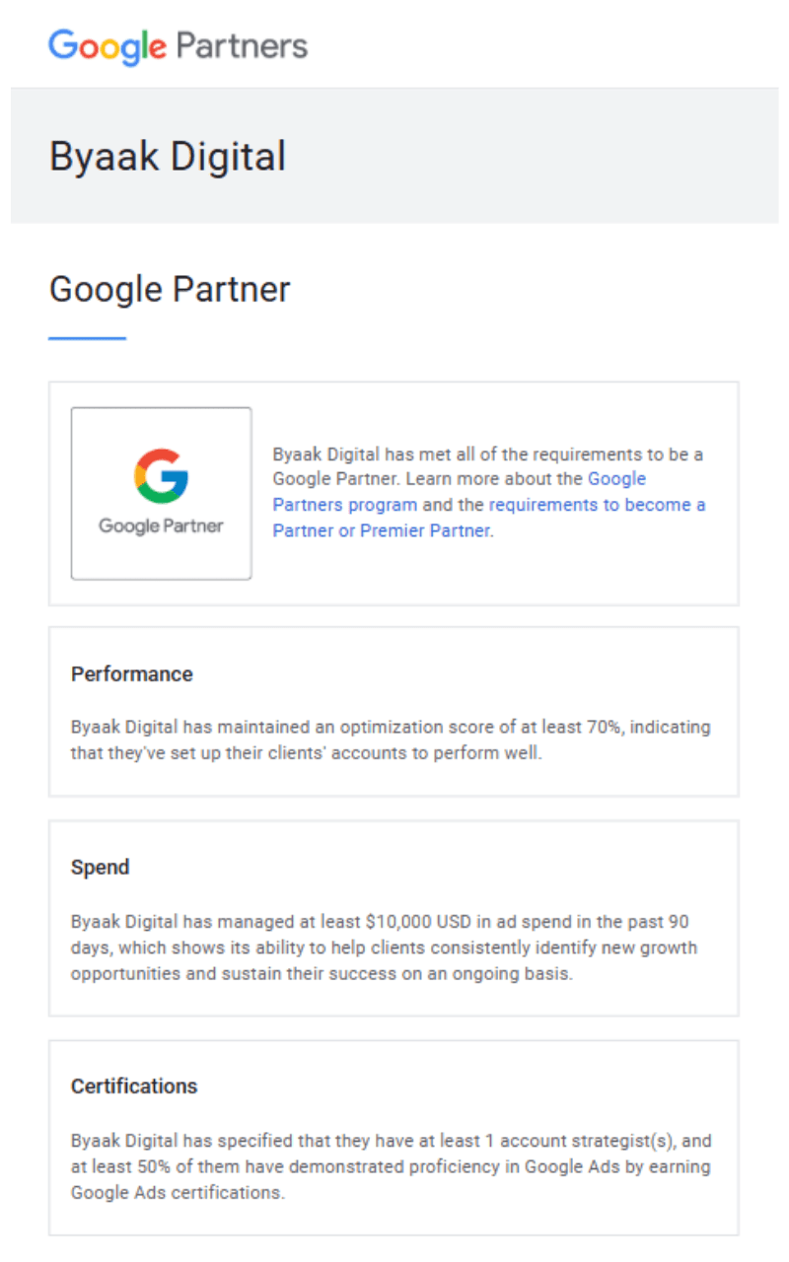Click the Byaak Digital page title

(x=168, y=157)
